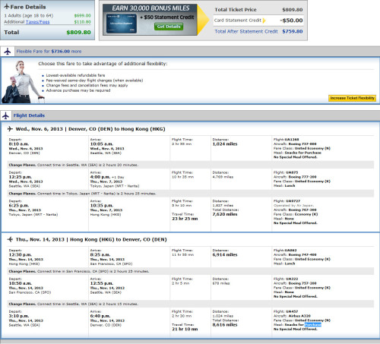Click Increase Ticket Flexibility button
The width and height of the screenshot is (380, 344).
point(352,98)
